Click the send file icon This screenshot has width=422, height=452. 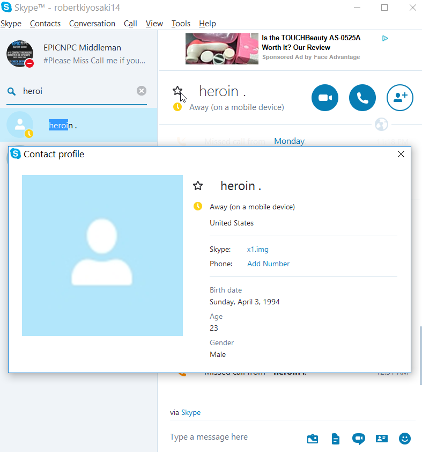pyautogui.click(x=335, y=439)
